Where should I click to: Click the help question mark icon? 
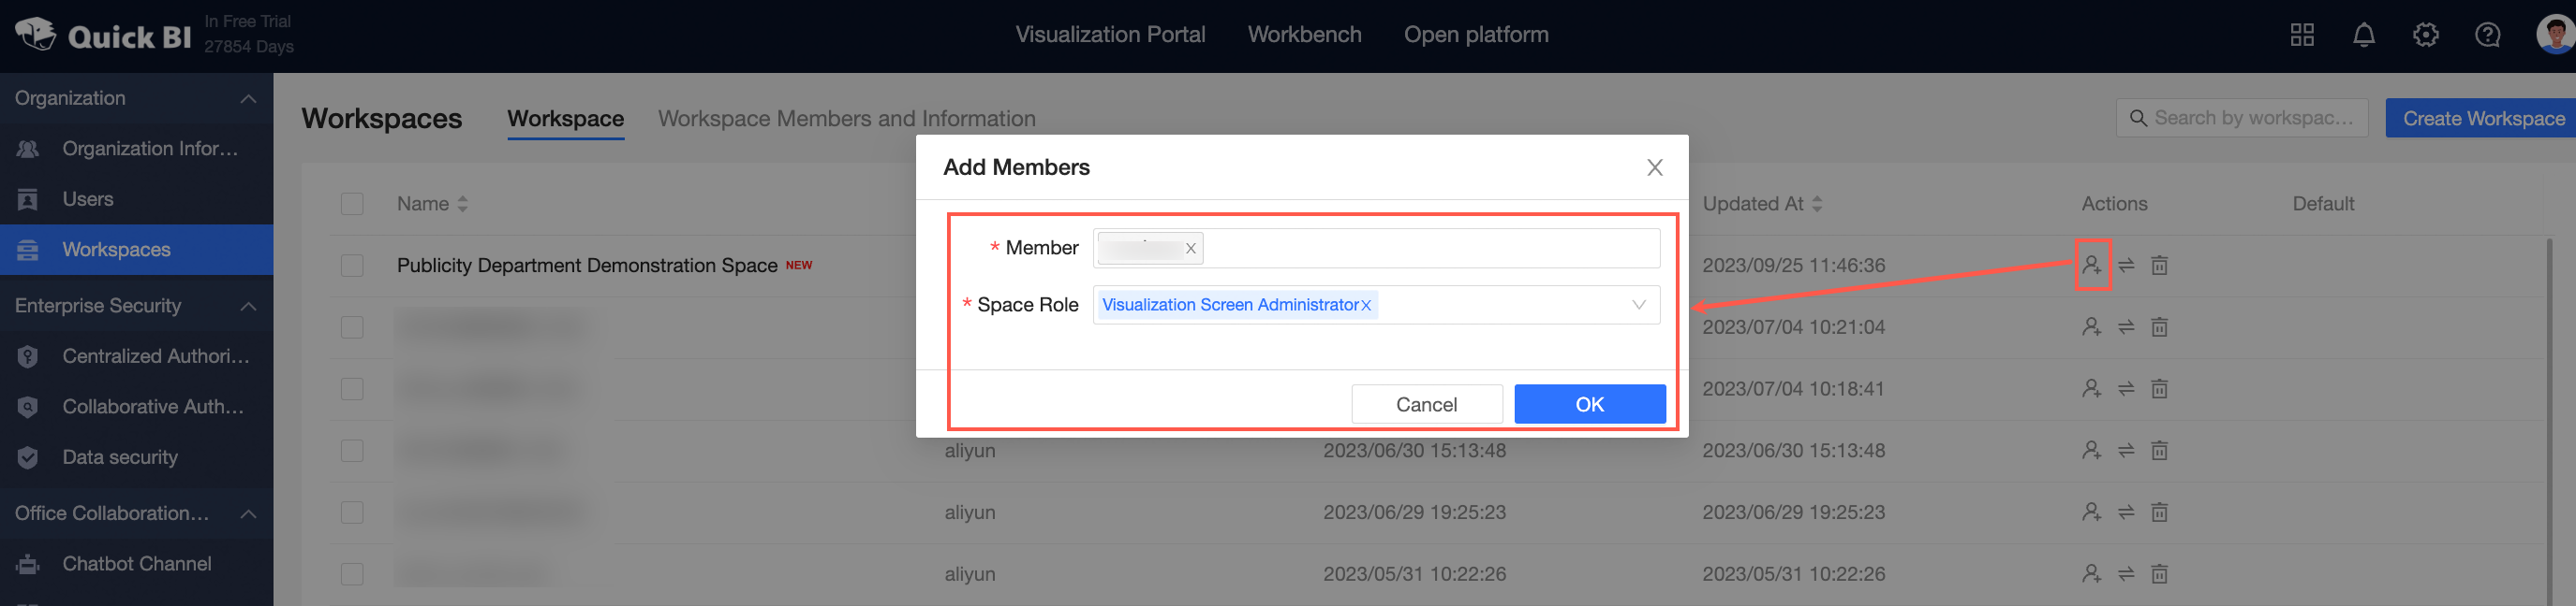coord(2487,36)
